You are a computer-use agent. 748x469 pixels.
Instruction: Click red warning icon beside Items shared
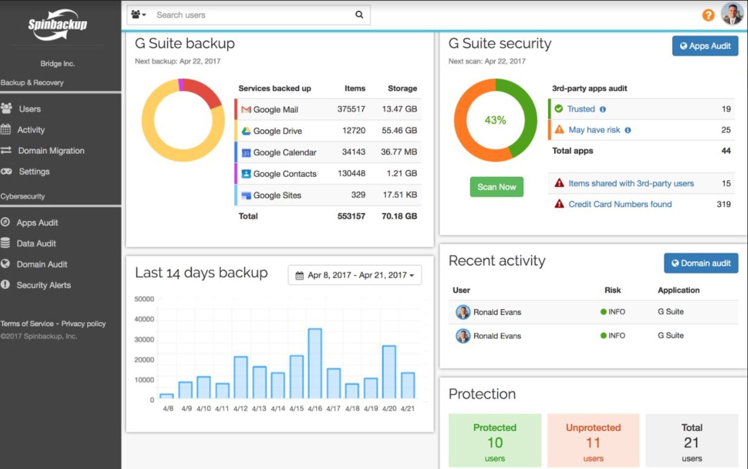559,183
